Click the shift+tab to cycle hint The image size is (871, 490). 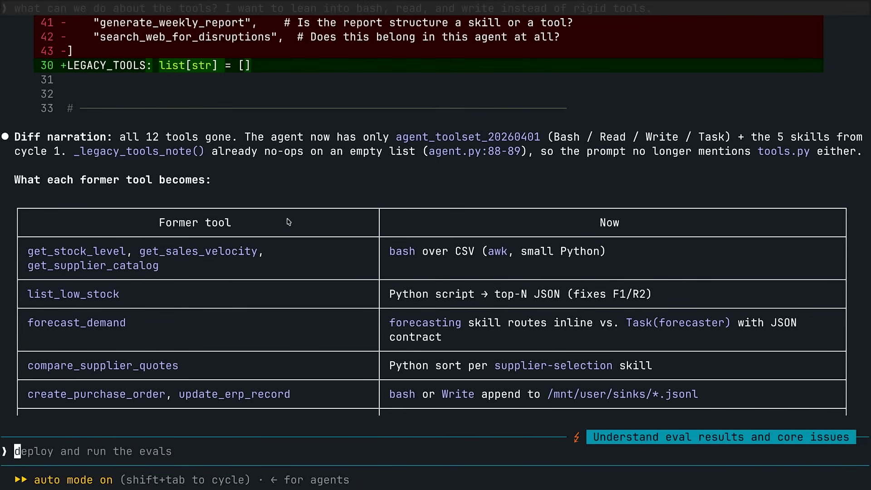point(186,480)
